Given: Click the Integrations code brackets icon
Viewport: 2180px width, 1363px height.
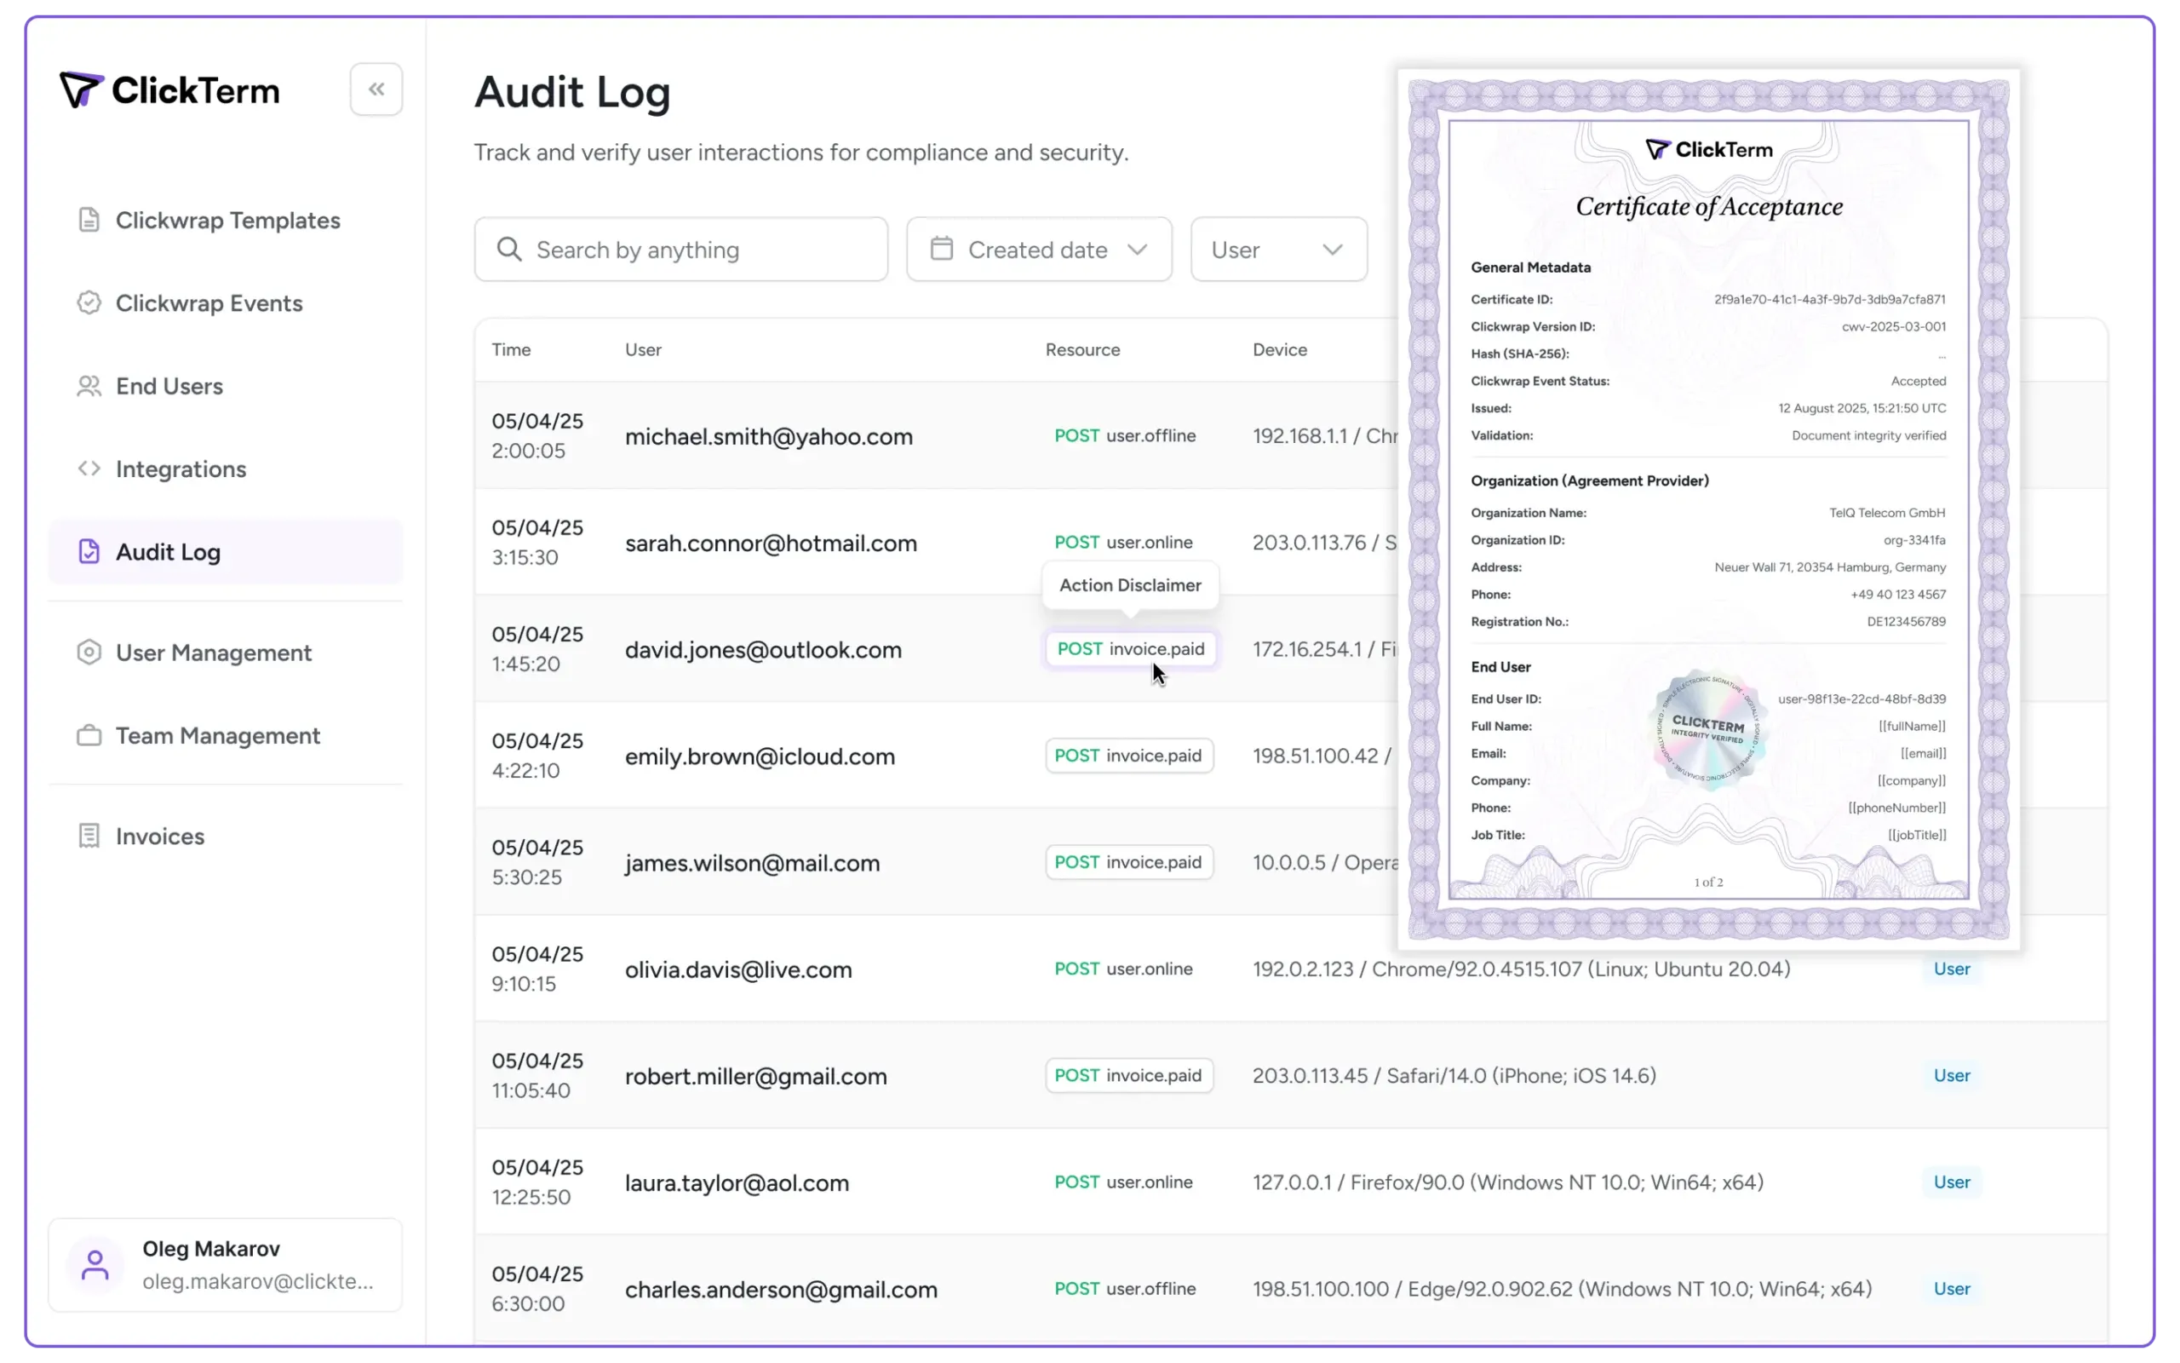Looking at the screenshot, I should point(89,469).
